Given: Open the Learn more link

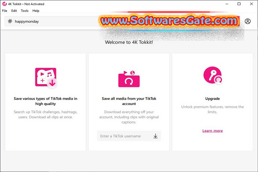Looking at the screenshot, I should pos(212,131).
